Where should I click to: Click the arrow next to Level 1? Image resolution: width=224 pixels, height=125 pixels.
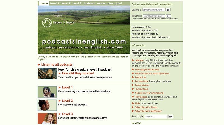click(60, 87)
